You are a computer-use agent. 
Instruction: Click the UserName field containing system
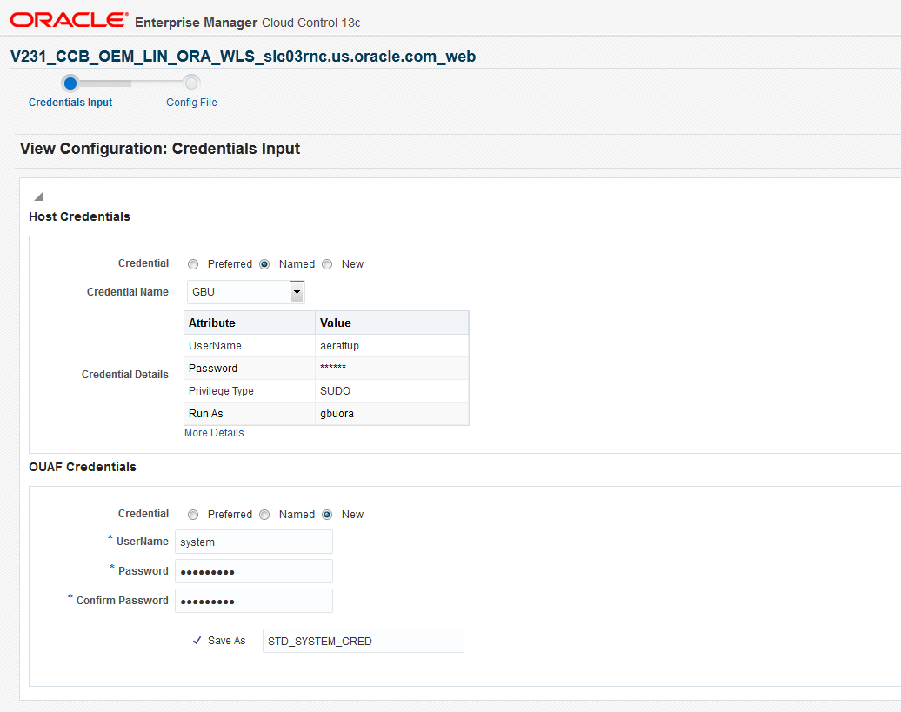[x=253, y=542]
